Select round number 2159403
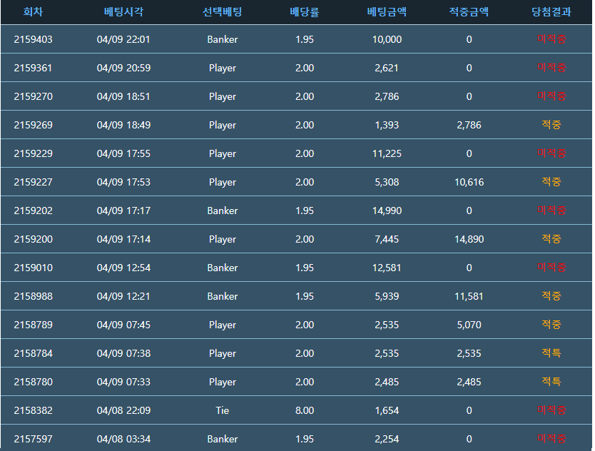 point(33,39)
